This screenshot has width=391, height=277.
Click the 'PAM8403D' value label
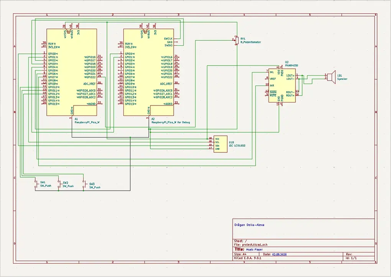pos(291,66)
